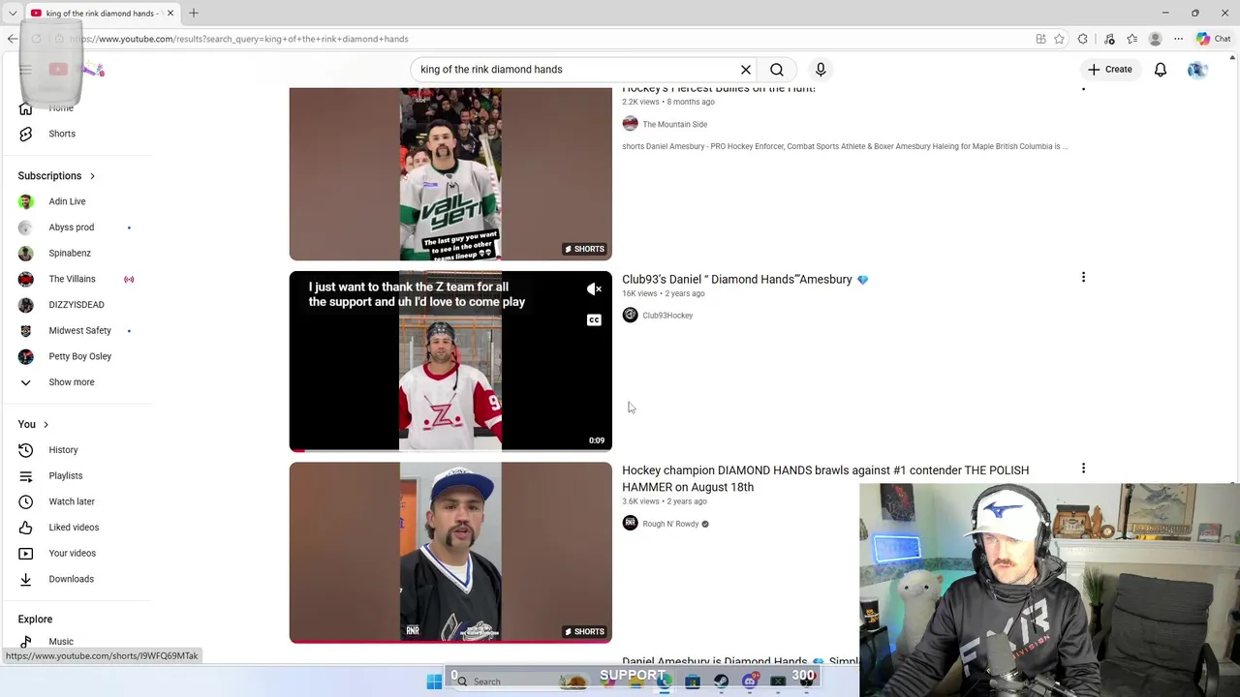Close the king of the rink browser tab
The height and width of the screenshot is (697, 1240).
tap(170, 14)
